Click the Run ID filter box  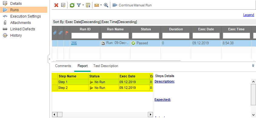coord(85,35)
